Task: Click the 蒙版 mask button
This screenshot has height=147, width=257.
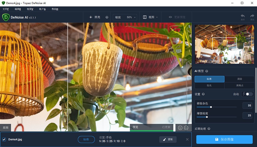Action: point(168,139)
